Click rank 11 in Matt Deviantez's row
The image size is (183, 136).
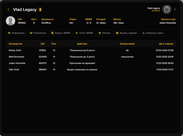tap(54, 57)
